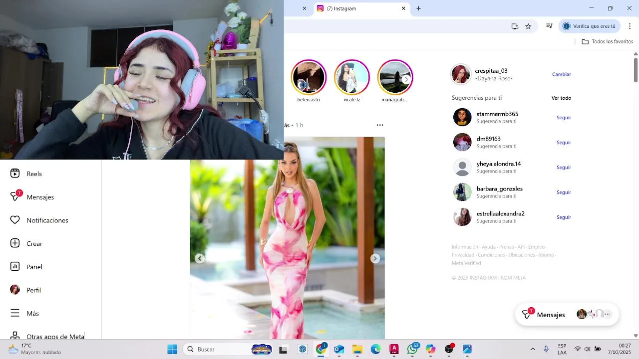Open Reels from the Instagram sidebar
The image size is (639, 359).
(26, 174)
